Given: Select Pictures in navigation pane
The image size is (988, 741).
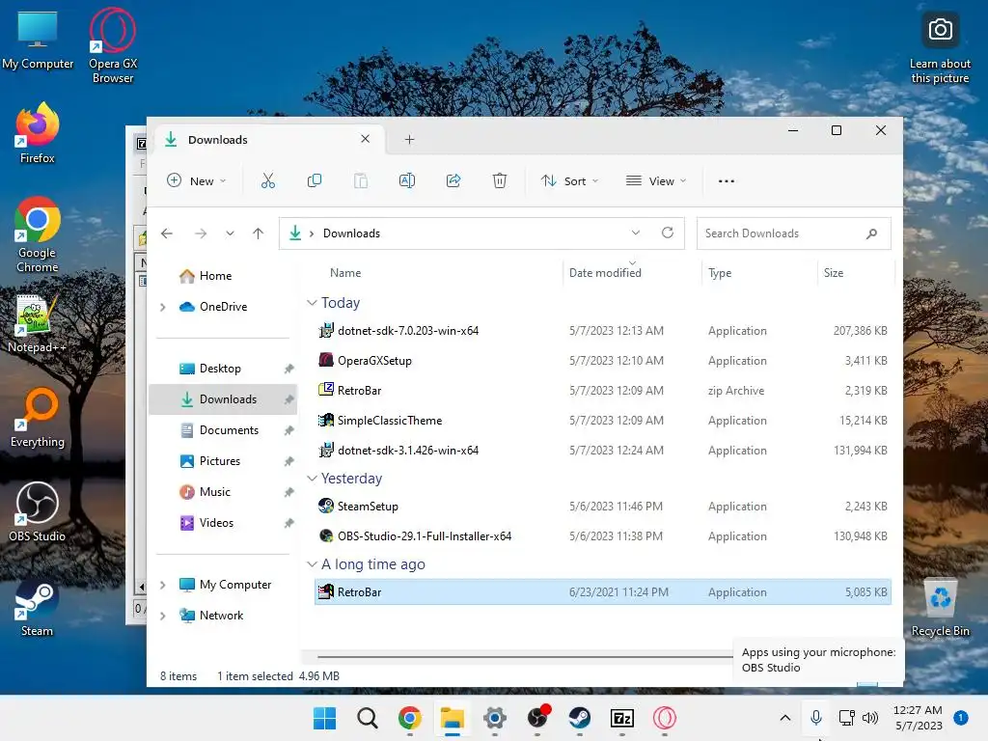Looking at the screenshot, I should click(x=223, y=461).
